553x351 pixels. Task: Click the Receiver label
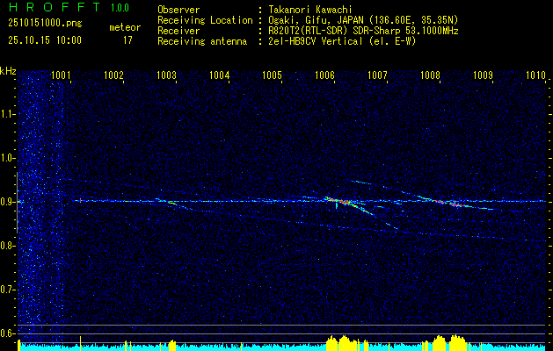click(x=178, y=31)
